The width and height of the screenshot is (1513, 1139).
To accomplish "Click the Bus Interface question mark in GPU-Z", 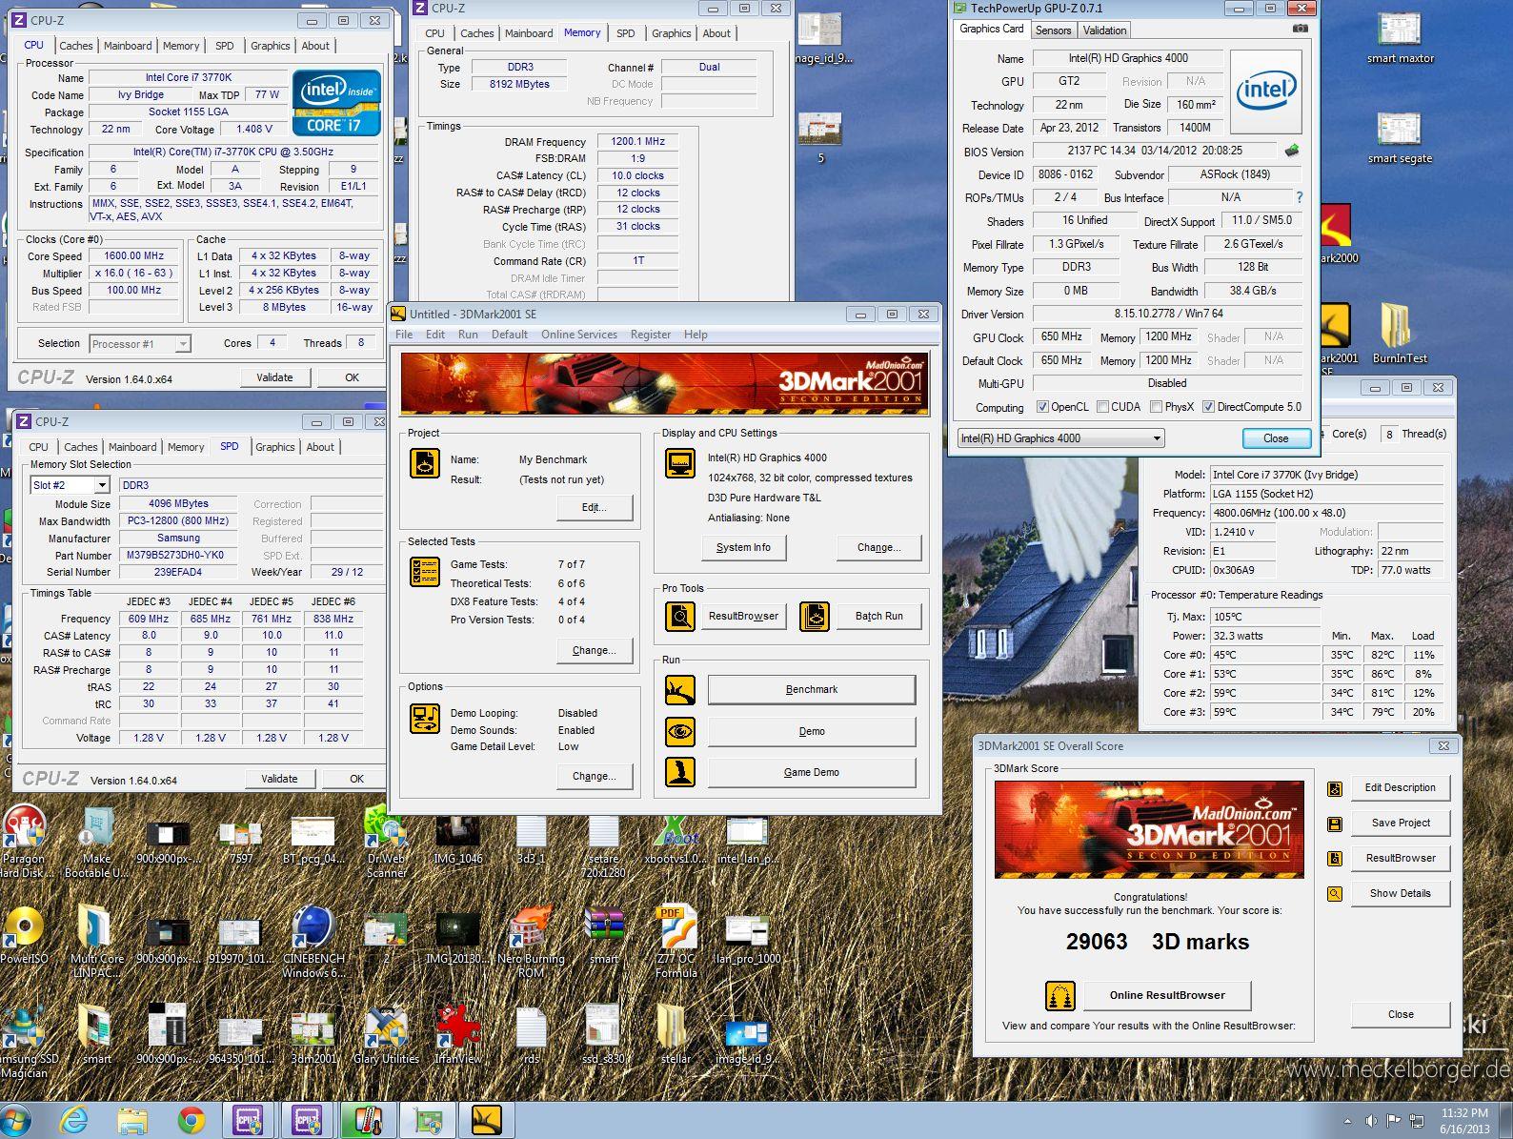I will click(x=1299, y=197).
